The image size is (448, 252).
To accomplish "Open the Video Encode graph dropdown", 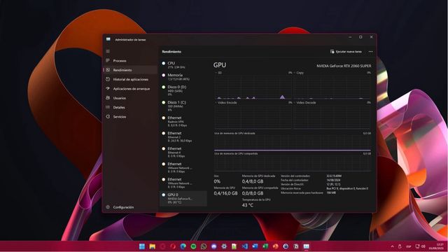I will click(226, 103).
